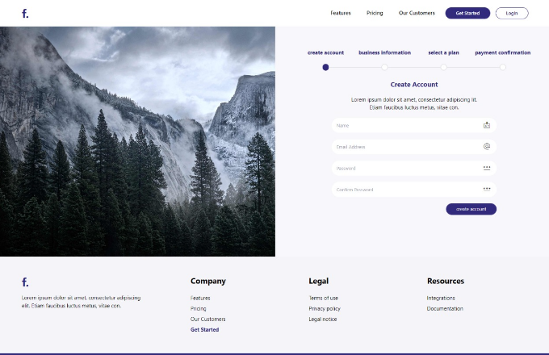Open Get Started link in footer
This screenshot has width=549, height=355.
click(204, 329)
